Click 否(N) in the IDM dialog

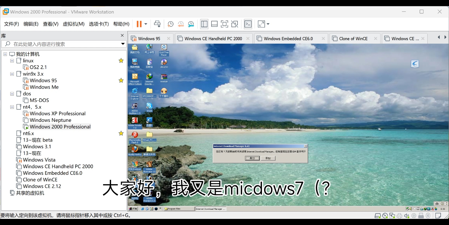click(x=268, y=158)
